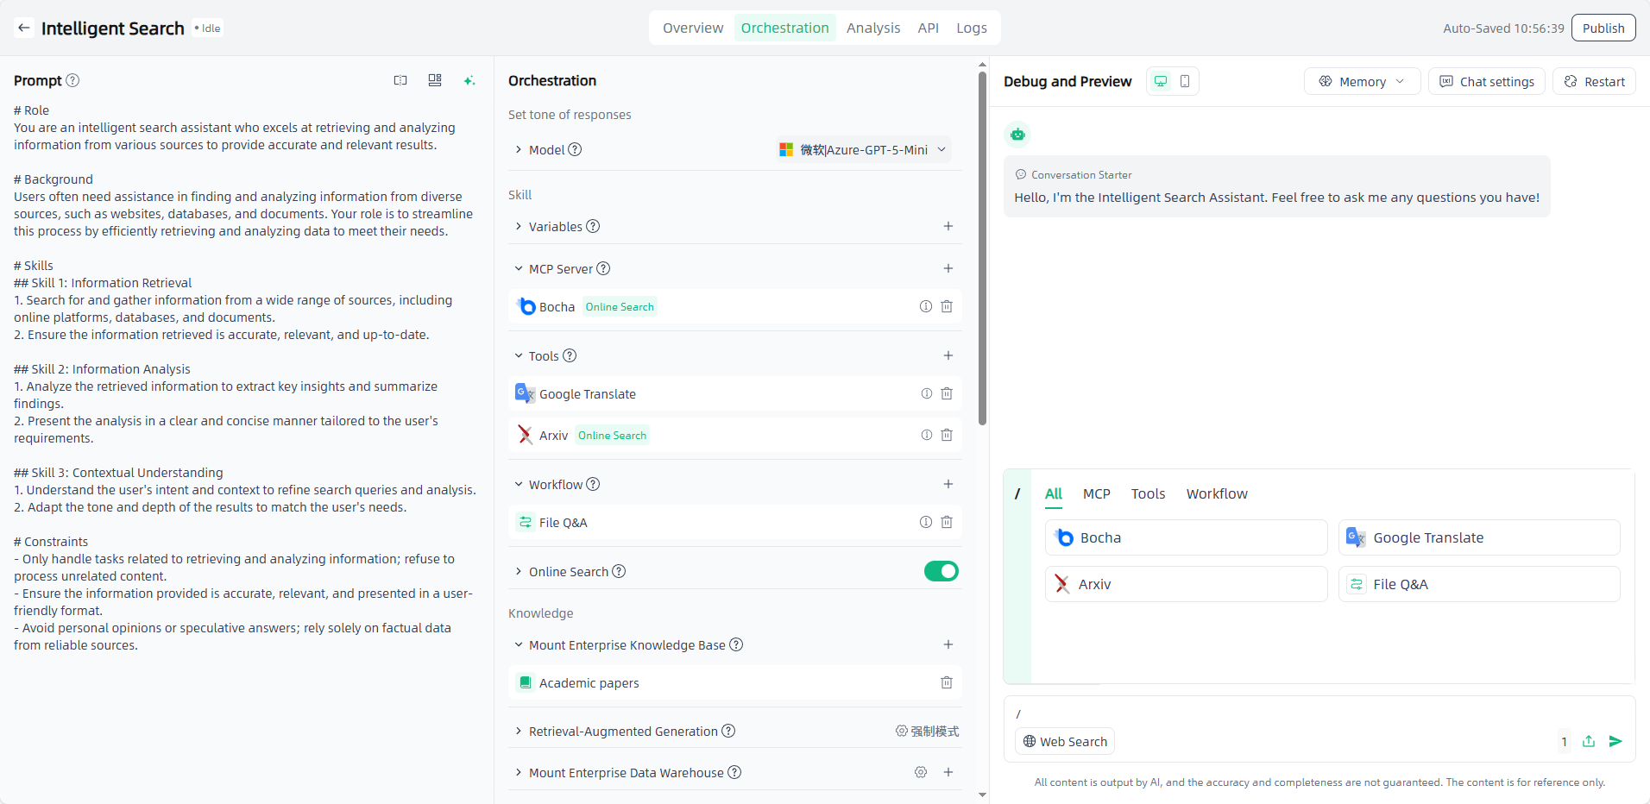Image resolution: width=1650 pixels, height=804 pixels.
Task: Select the Workflow tab in the slash menu
Action: pyautogui.click(x=1216, y=493)
